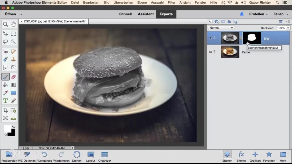Viewport: 292px width, 164px height.
Task: Open the Erstellen dropdown
Action: click(x=258, y=14)
